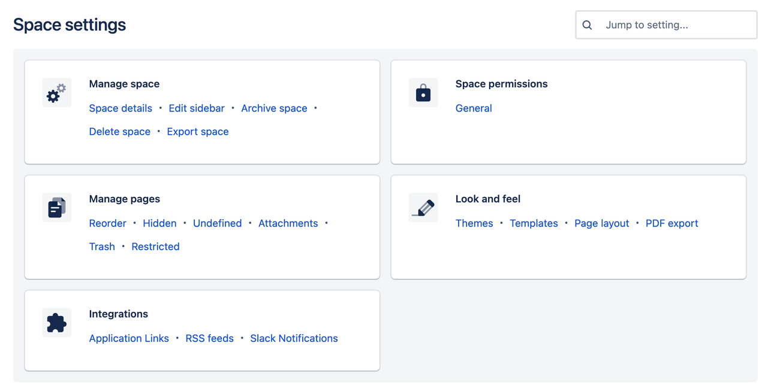Viewport: 765px width, 391px height.
Task: View Hidden pages
Action: tap(159, 223)
